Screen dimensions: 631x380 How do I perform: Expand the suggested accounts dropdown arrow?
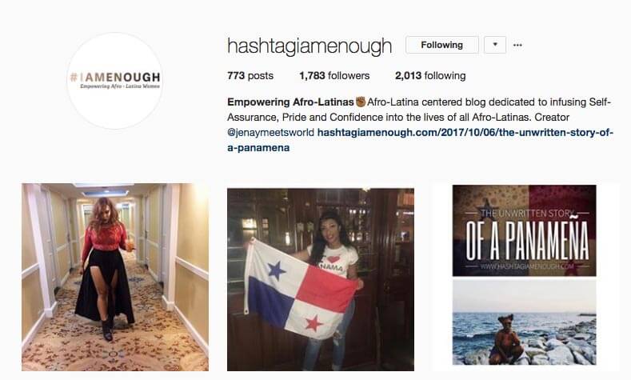495,45
